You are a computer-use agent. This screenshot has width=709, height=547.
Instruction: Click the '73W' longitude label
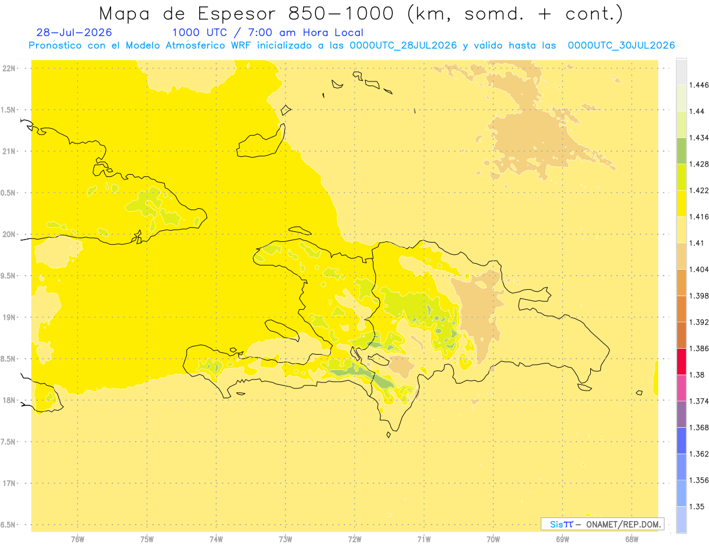[x=285, y=538]
